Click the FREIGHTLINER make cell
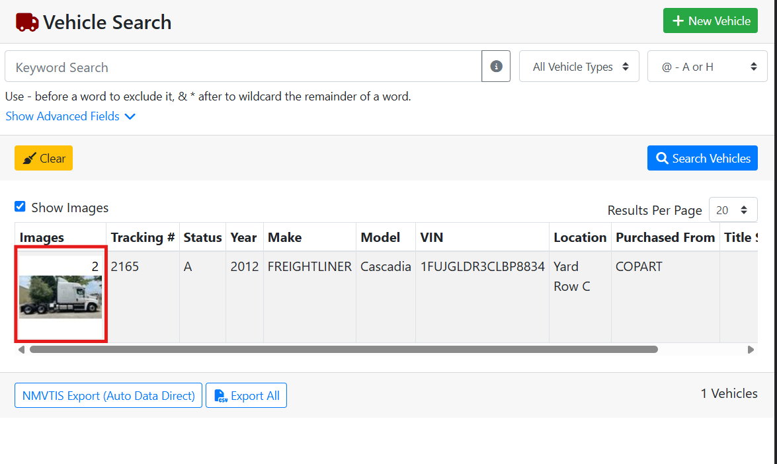 309,297
